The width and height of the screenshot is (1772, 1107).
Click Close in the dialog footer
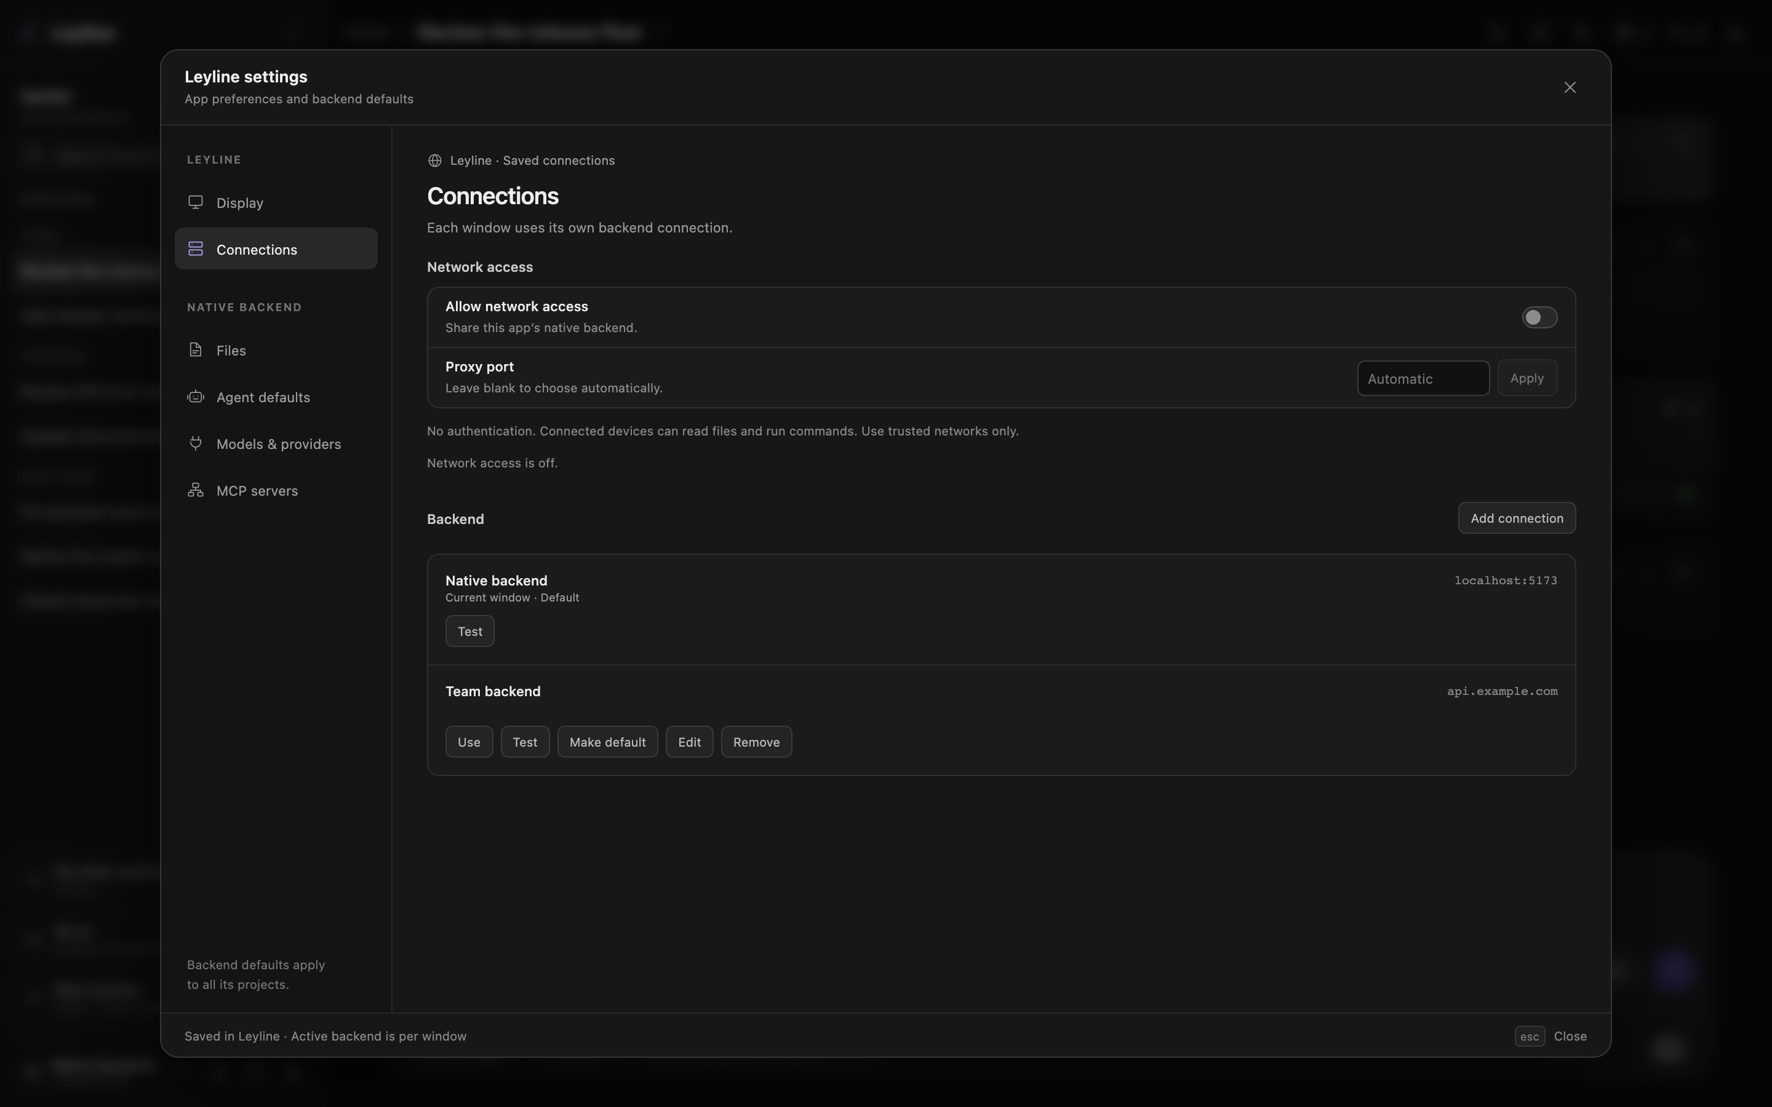[x=1570, y=1036]
